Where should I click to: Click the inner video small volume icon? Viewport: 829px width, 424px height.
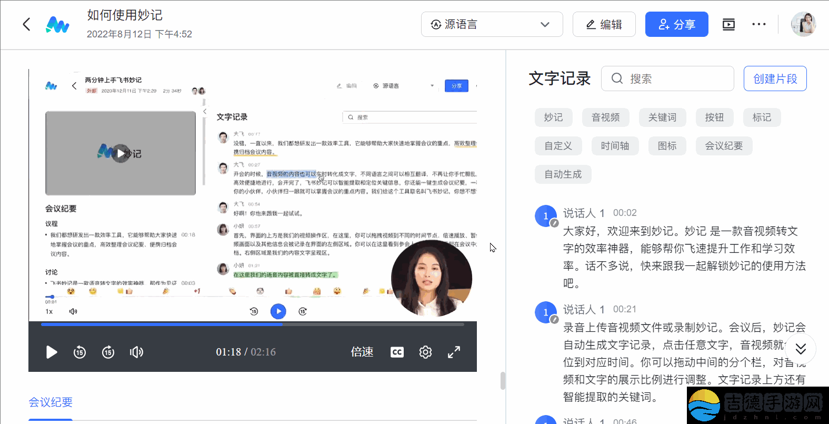[73, 311]
